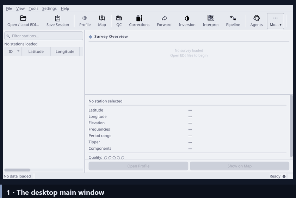Open the Profile eye icon
This screenshot has width=296, height=198.
85,18
